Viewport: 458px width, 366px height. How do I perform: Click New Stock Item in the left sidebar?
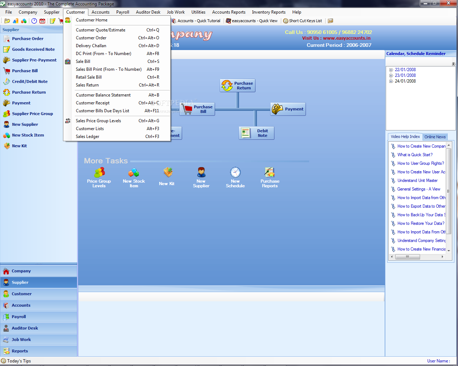click(x=28, y=135)
